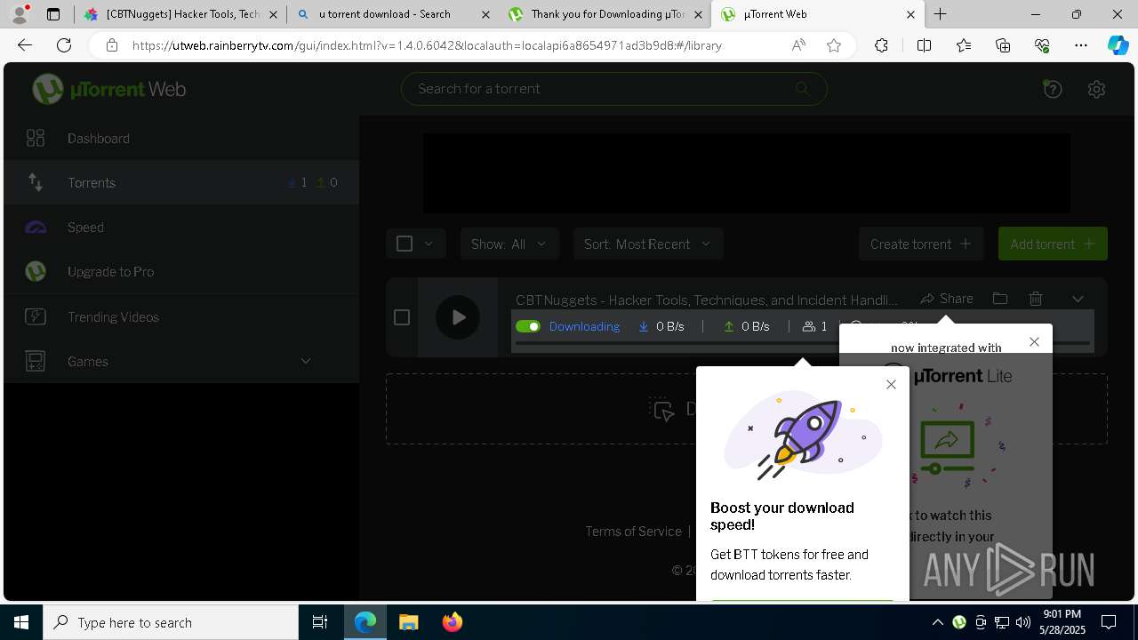The width and height of the screenshot is (1138, 640).
Task: Tick the select-all torrents checkbox
Action: (x=405, y=244)
